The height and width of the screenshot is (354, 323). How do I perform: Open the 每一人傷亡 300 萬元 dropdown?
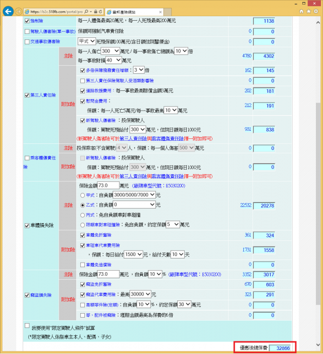[111, 51]
